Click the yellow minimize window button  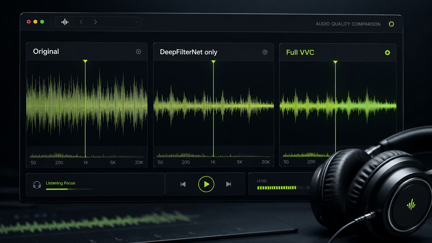[x=35, y=22]
